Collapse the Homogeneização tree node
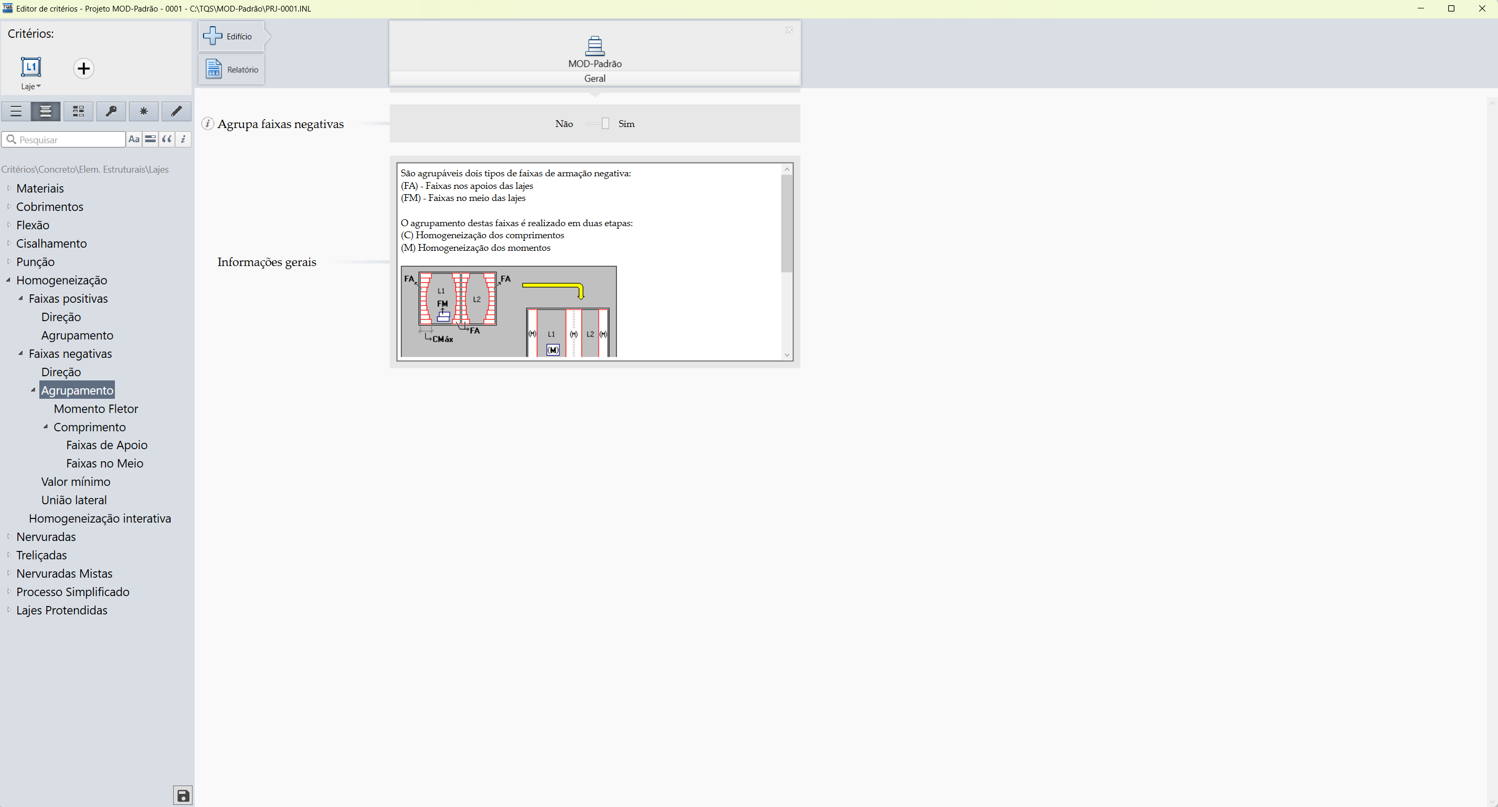The width and height of the screenshot is (1498, 807). [x=9, y=280]
